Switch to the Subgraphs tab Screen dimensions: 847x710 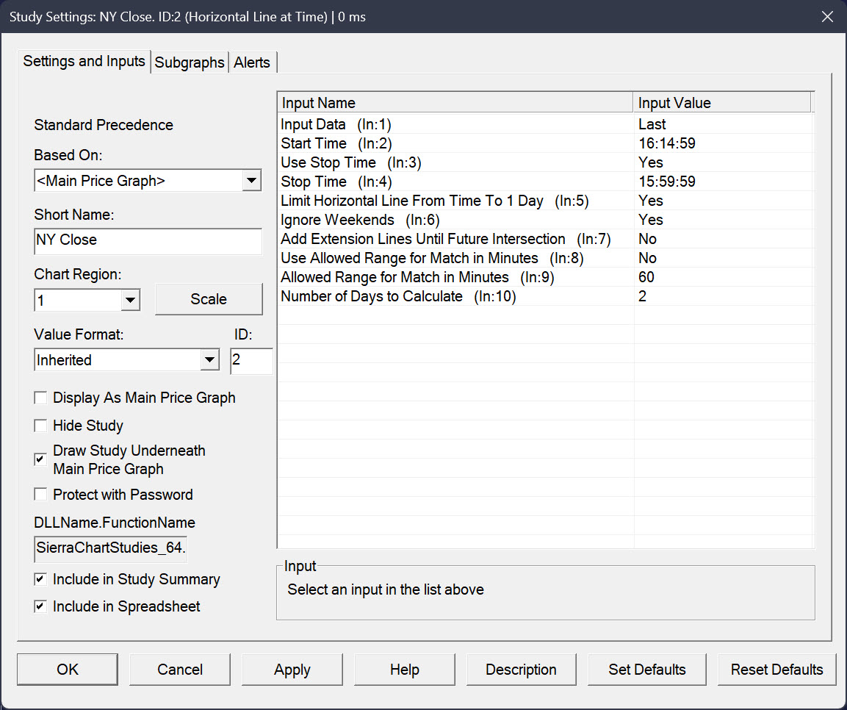(190, 62)
